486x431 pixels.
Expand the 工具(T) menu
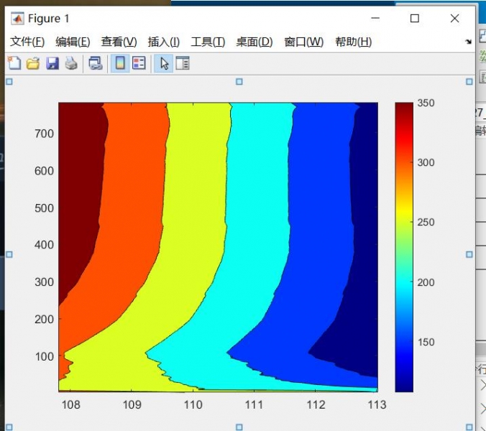(x=208, y=42)
